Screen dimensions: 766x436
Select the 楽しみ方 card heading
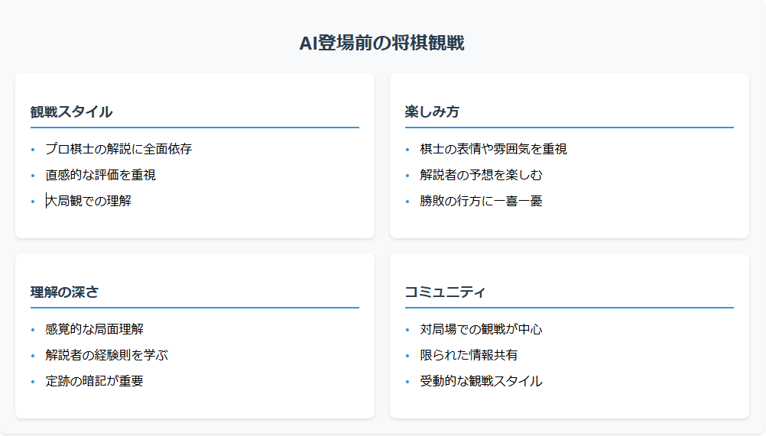tap(432, 112)
